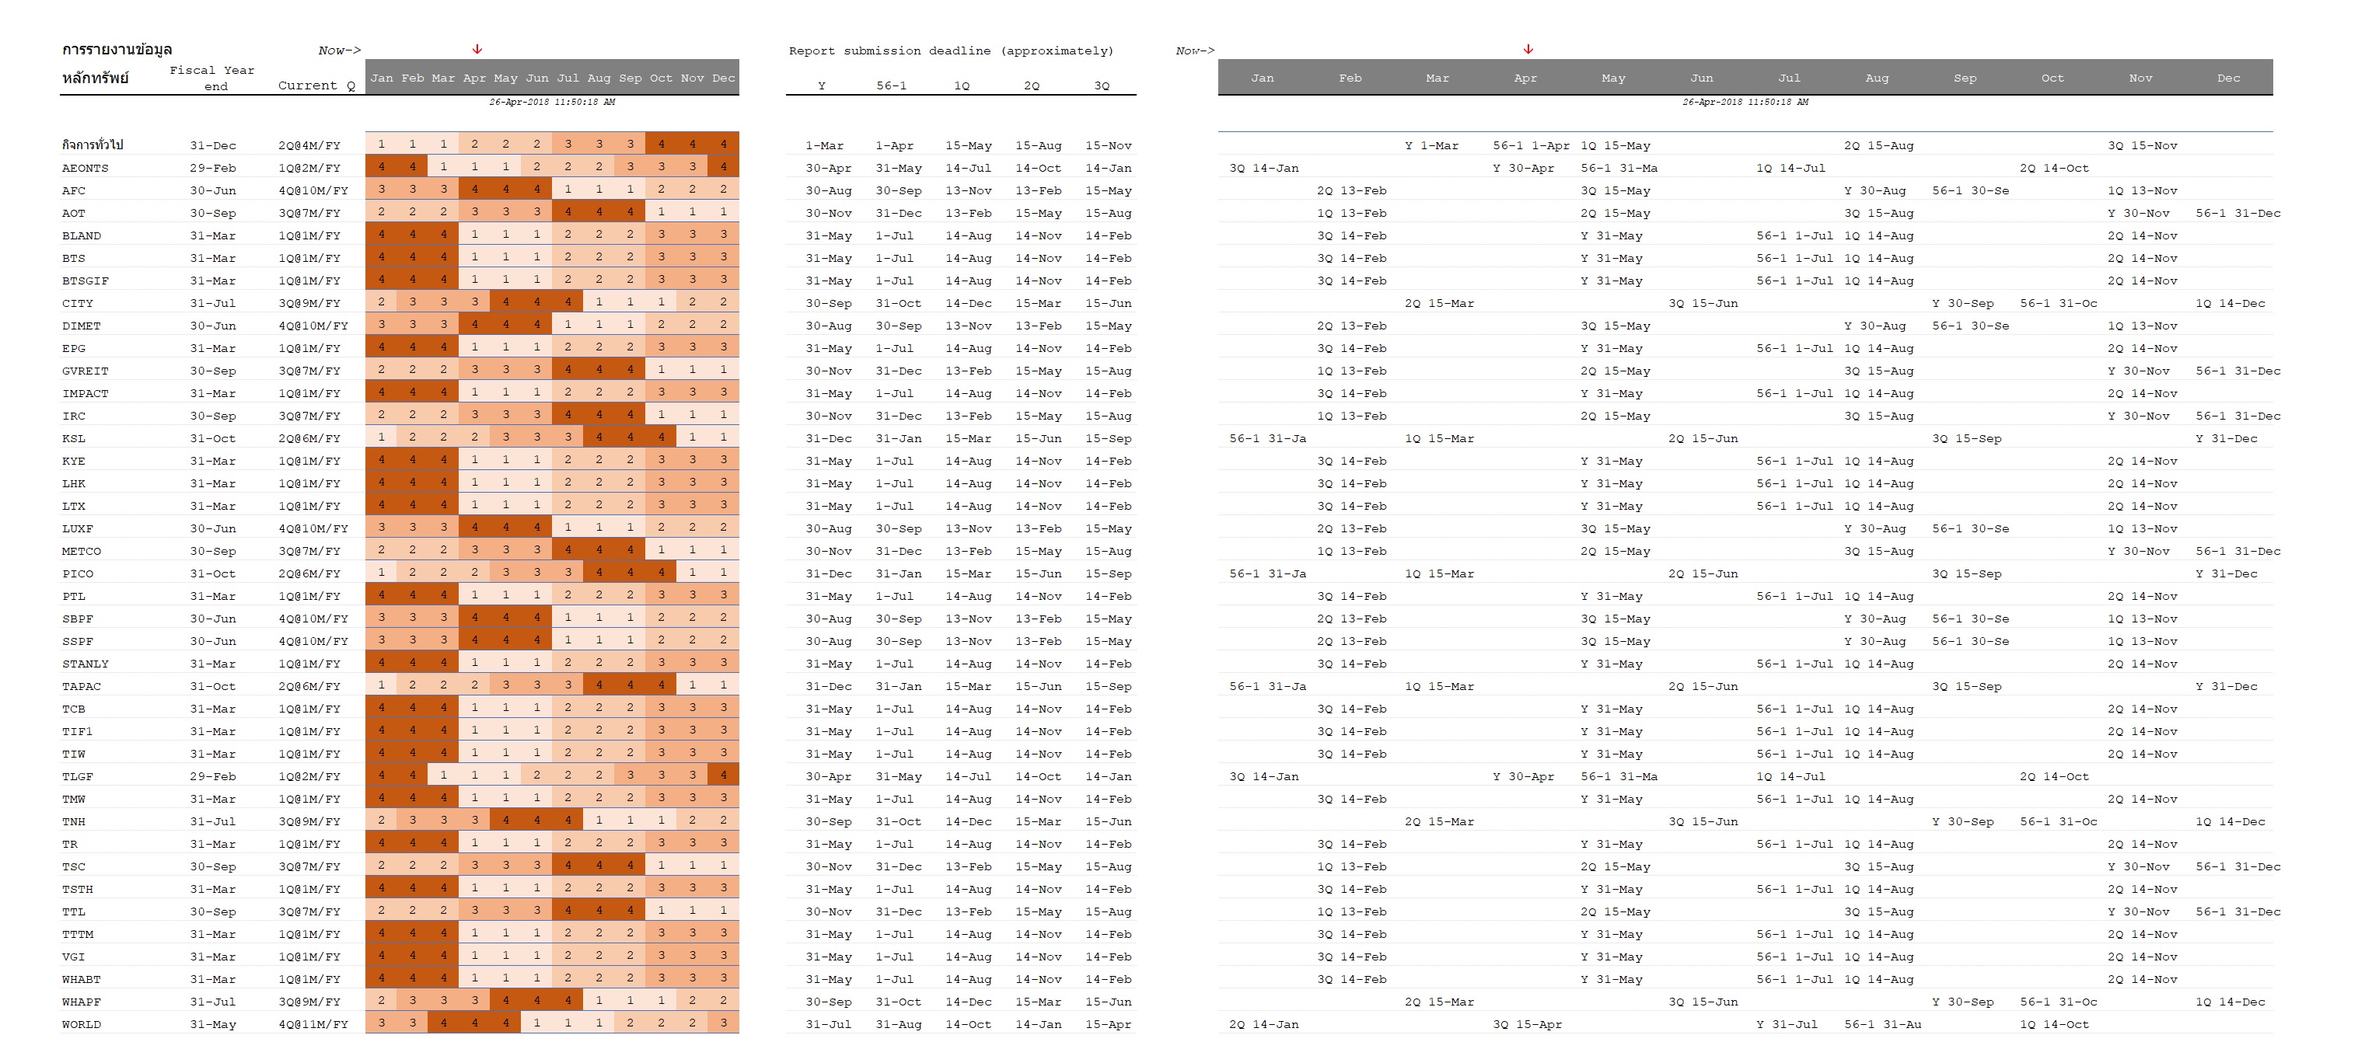
Task: Select the '56-1' header in deadline table
Action: 891,85
